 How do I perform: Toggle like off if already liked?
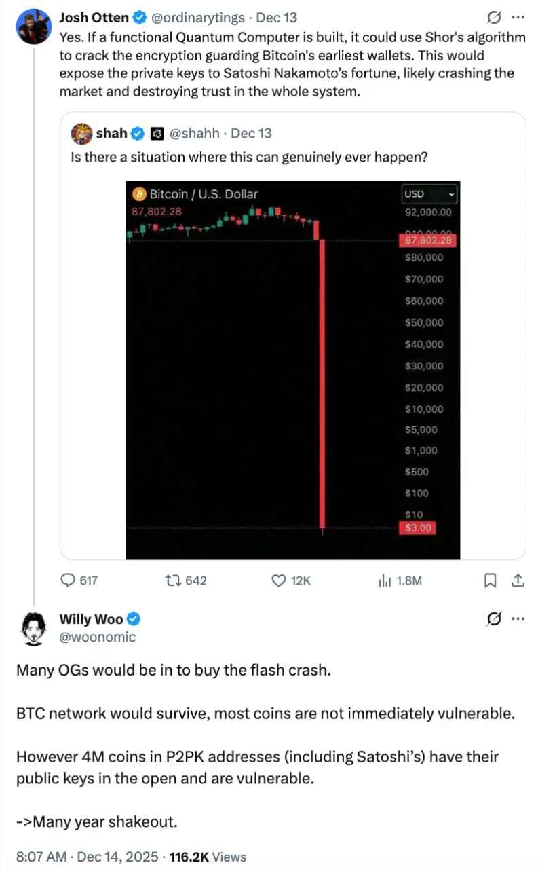click(x=277, y=580)
